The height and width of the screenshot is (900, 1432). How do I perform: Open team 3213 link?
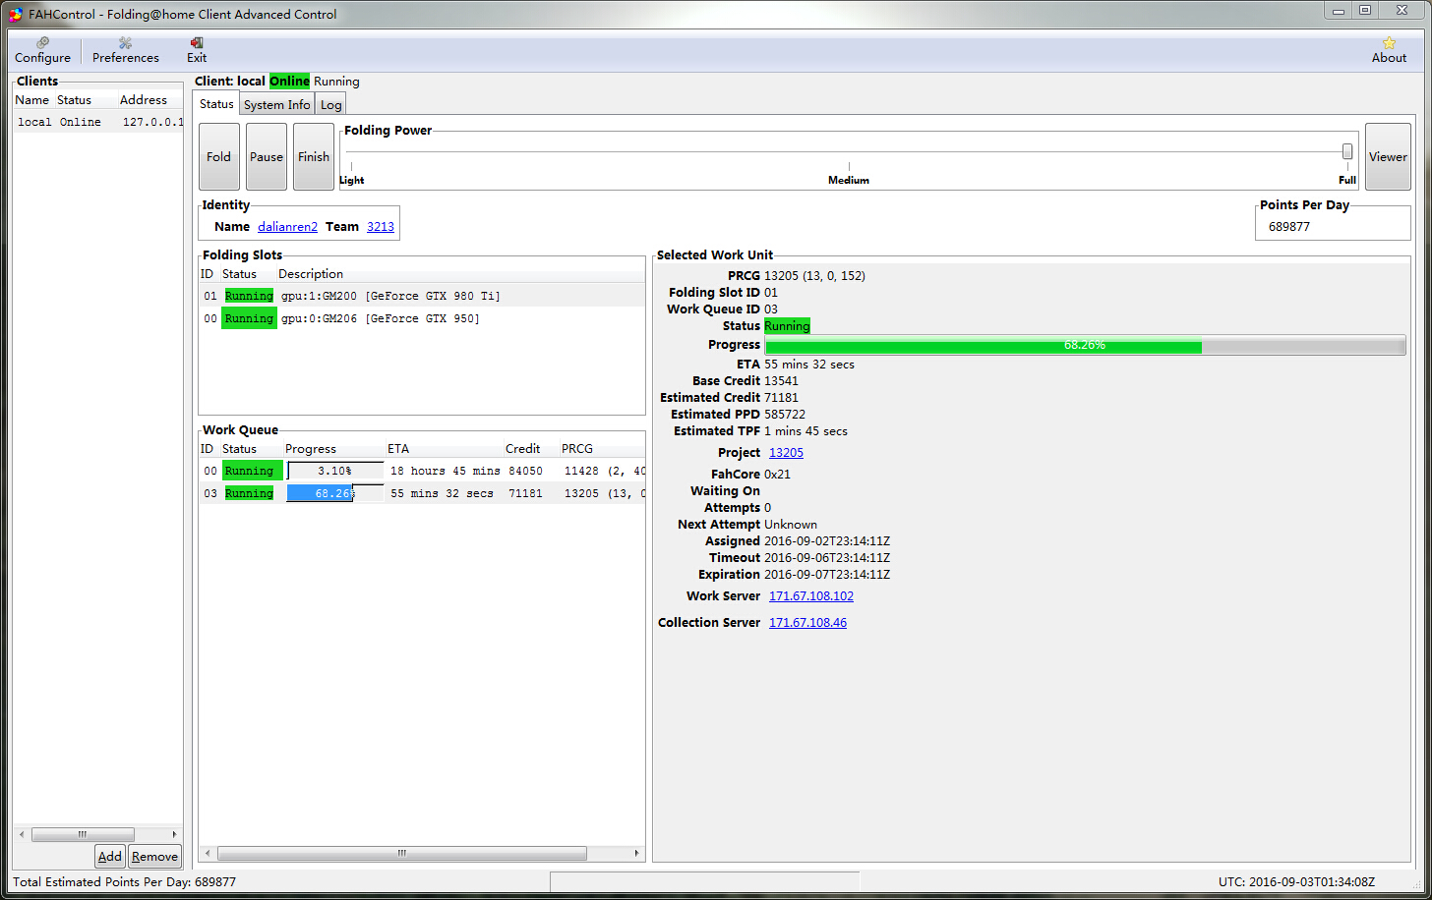tap(381, 227)
